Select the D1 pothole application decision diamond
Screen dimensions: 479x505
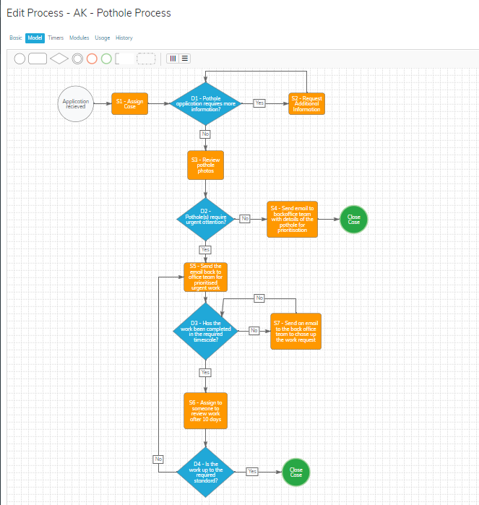206,104
